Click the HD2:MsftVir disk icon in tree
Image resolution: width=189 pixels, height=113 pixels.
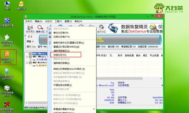(x=30, y=62)
